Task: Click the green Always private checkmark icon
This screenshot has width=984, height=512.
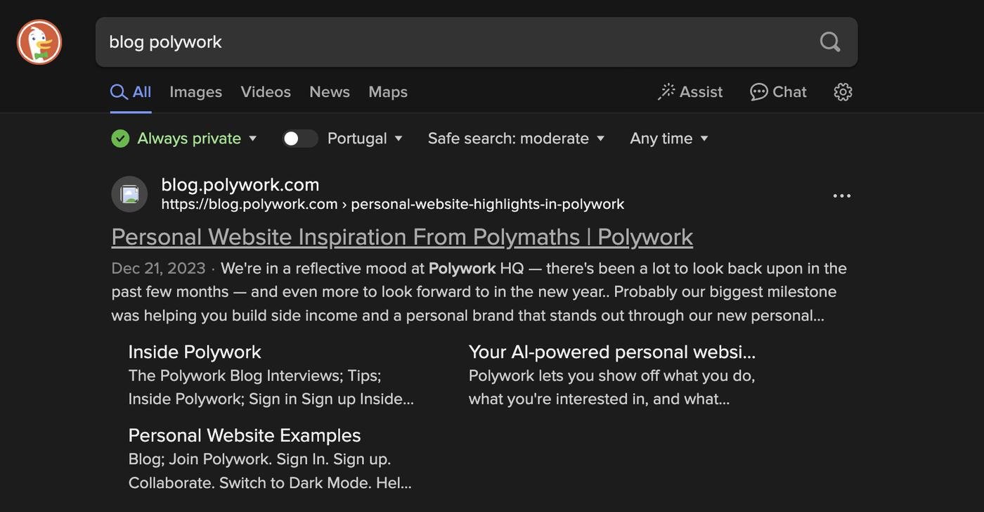Action: point(120,139)
